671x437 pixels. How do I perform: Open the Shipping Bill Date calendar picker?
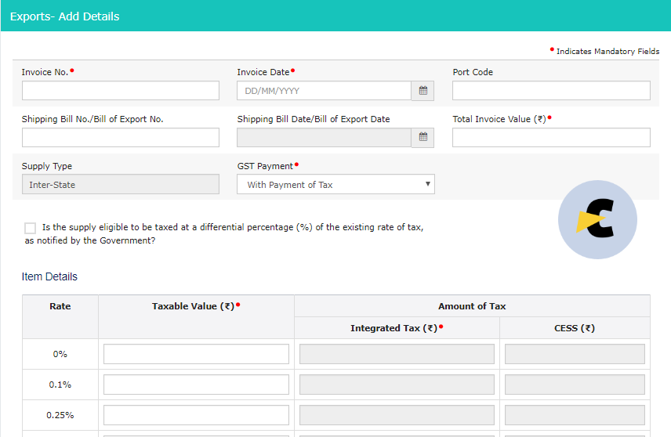pyautogui.click(x=423, y=137)
